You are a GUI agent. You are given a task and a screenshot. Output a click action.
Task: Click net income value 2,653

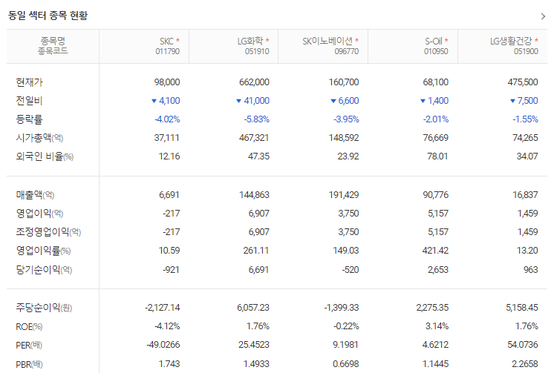click(x=438, y=270)
